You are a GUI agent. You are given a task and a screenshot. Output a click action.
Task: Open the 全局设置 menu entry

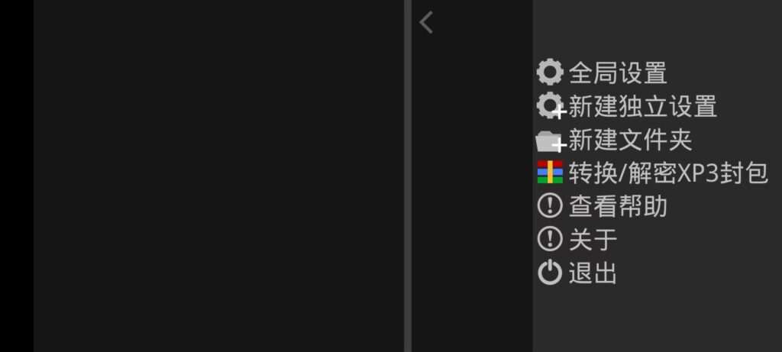pyautogui.click(x=617, y=73)
